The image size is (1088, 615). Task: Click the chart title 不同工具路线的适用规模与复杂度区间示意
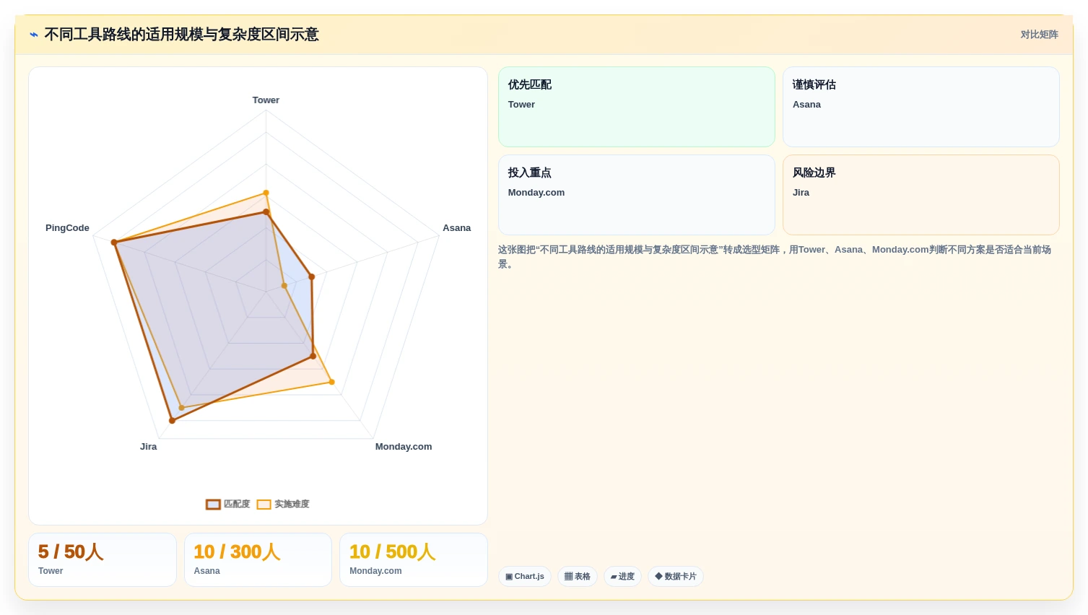click(181, 35)
